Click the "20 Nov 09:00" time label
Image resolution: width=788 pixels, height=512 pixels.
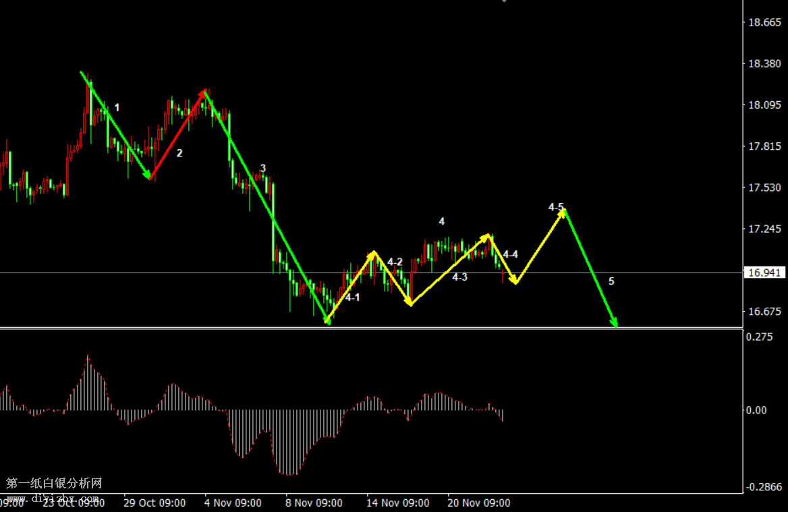click(479, 503)
